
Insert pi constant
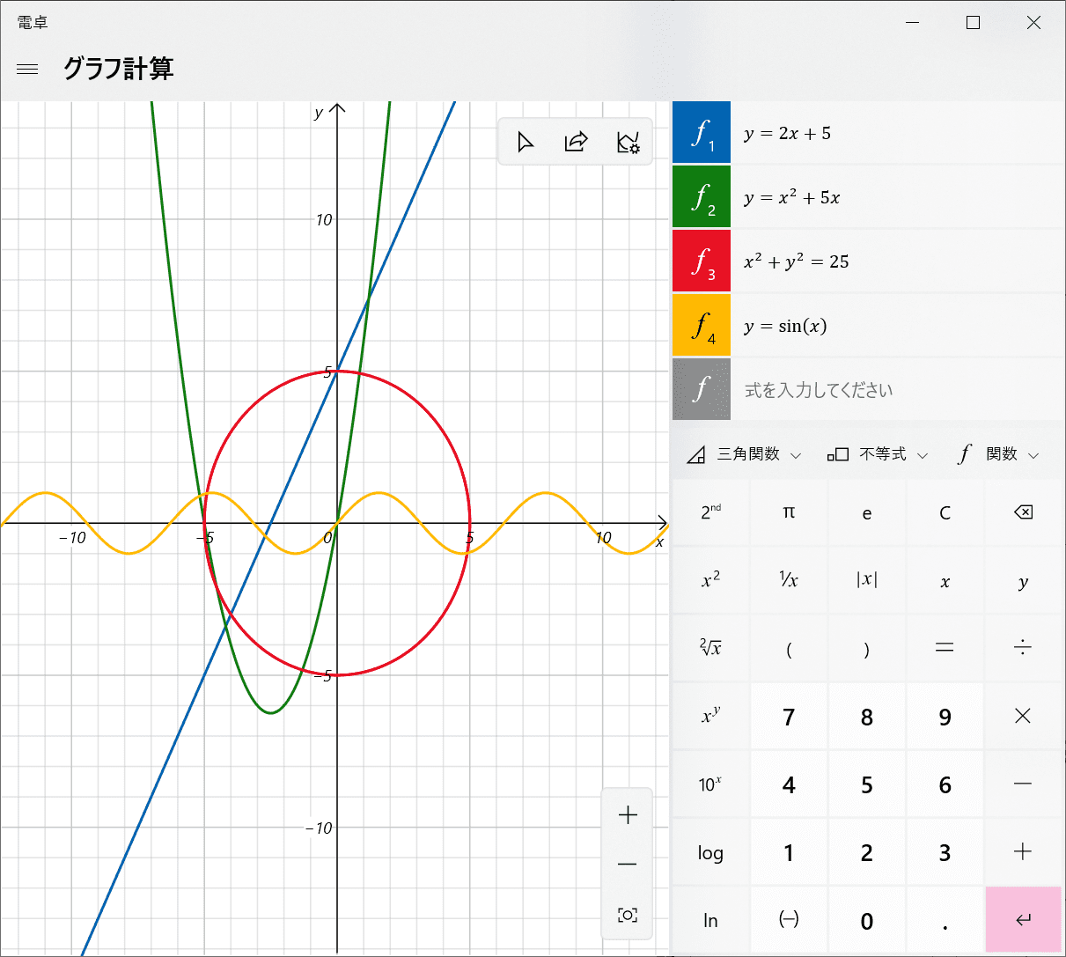[789, 512]
